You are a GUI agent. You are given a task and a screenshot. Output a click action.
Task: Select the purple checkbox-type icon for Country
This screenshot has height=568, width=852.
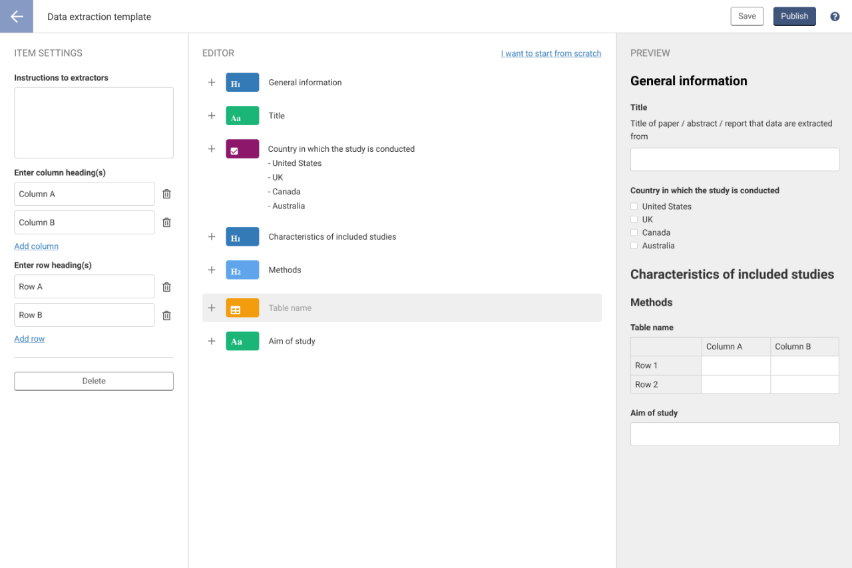(x=242, y=149)
